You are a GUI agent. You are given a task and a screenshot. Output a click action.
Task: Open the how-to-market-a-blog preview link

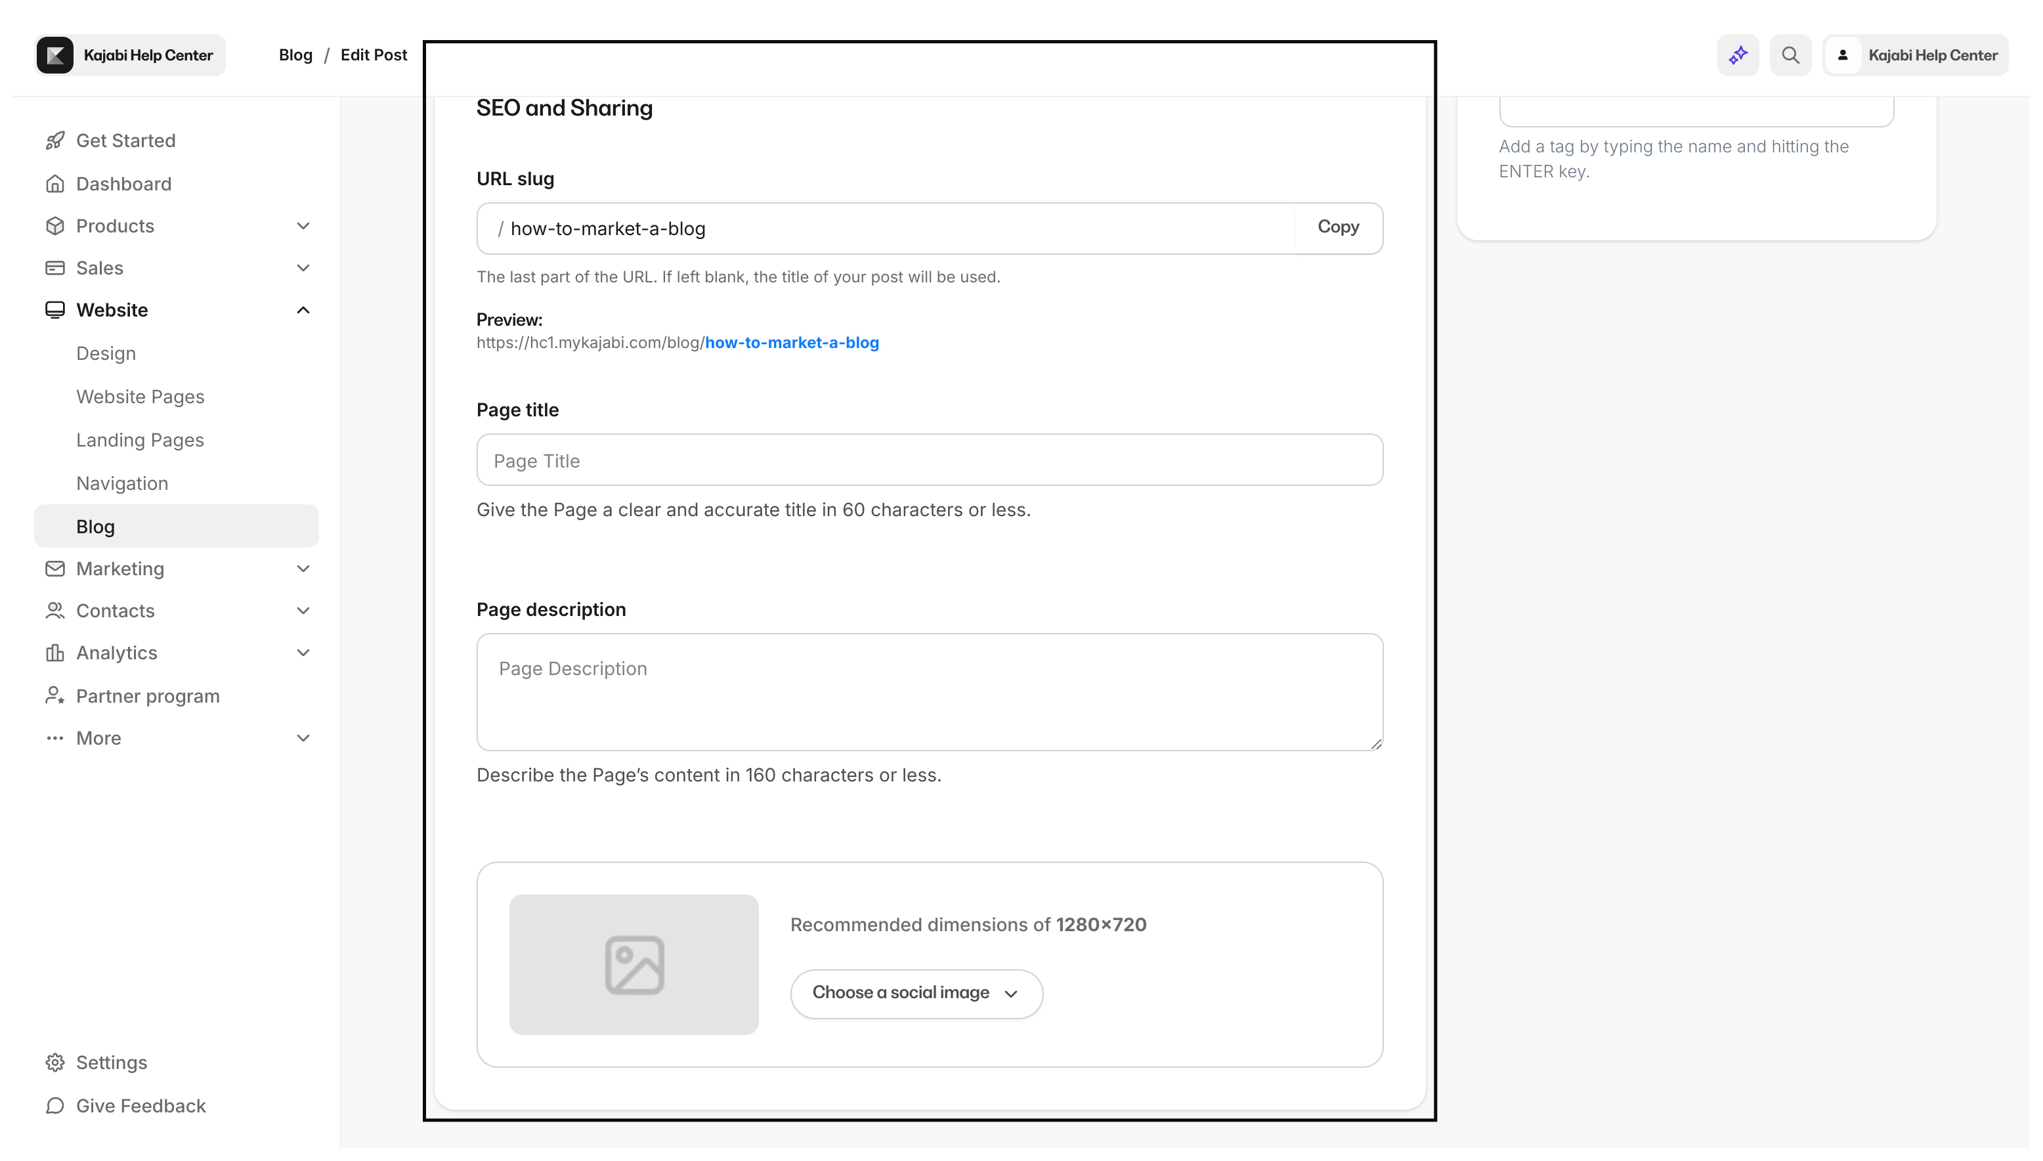point(792,342)
